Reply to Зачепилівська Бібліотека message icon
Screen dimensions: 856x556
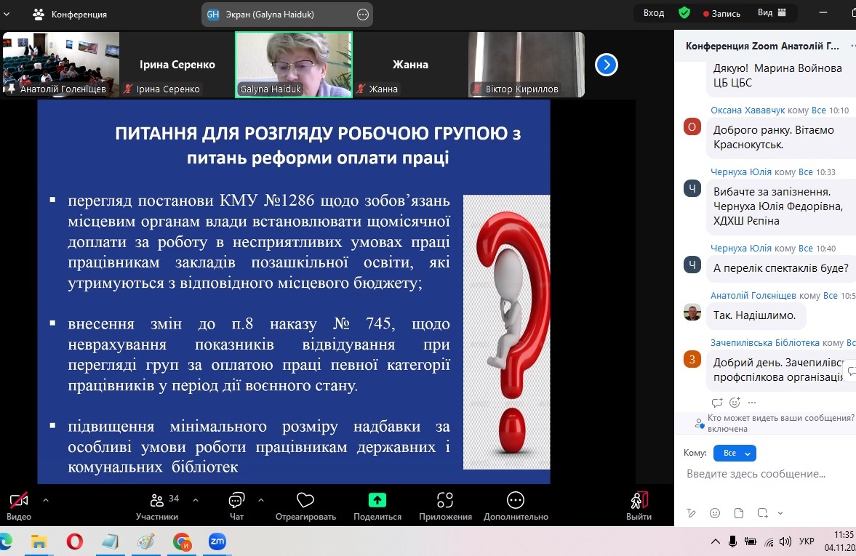point(717,403)
